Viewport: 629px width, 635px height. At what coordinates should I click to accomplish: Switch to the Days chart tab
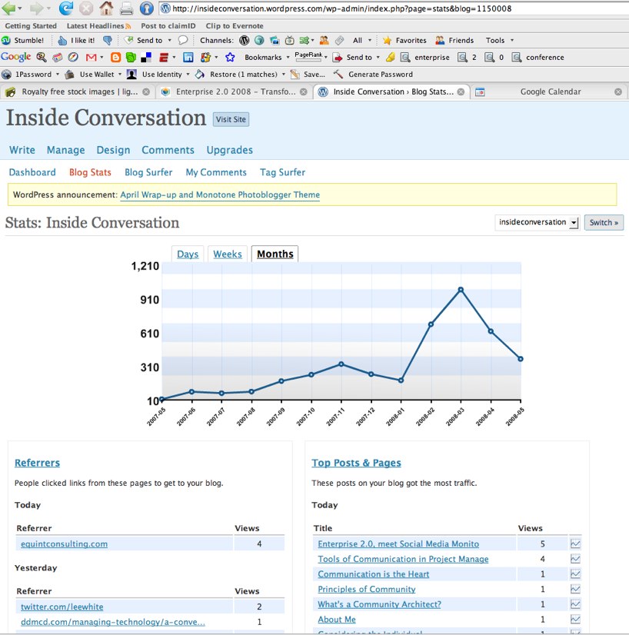(188, 254)
